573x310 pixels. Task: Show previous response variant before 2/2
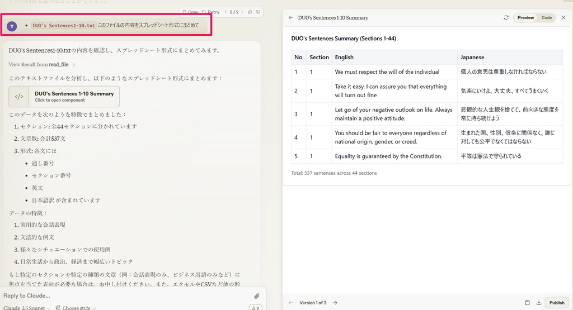pos(226,12)
